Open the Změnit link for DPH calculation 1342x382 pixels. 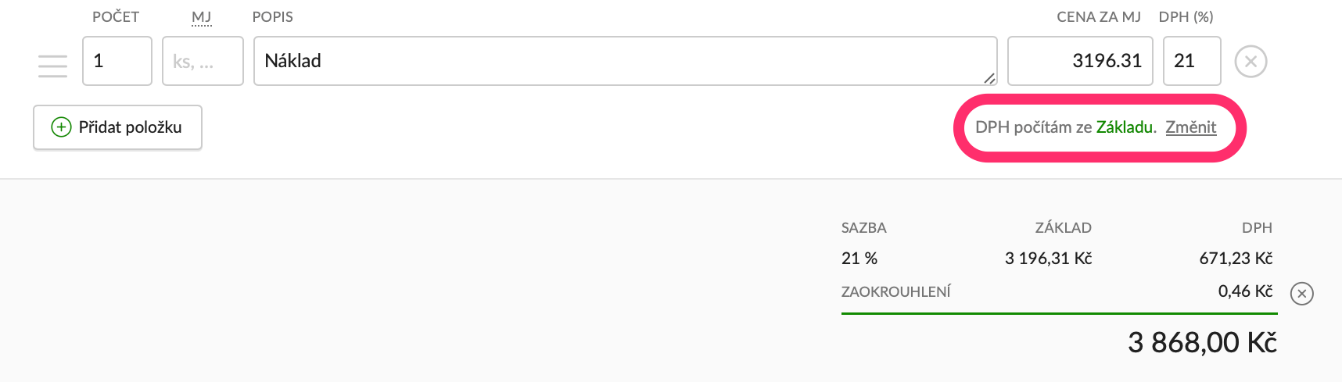coord(1190,127)
